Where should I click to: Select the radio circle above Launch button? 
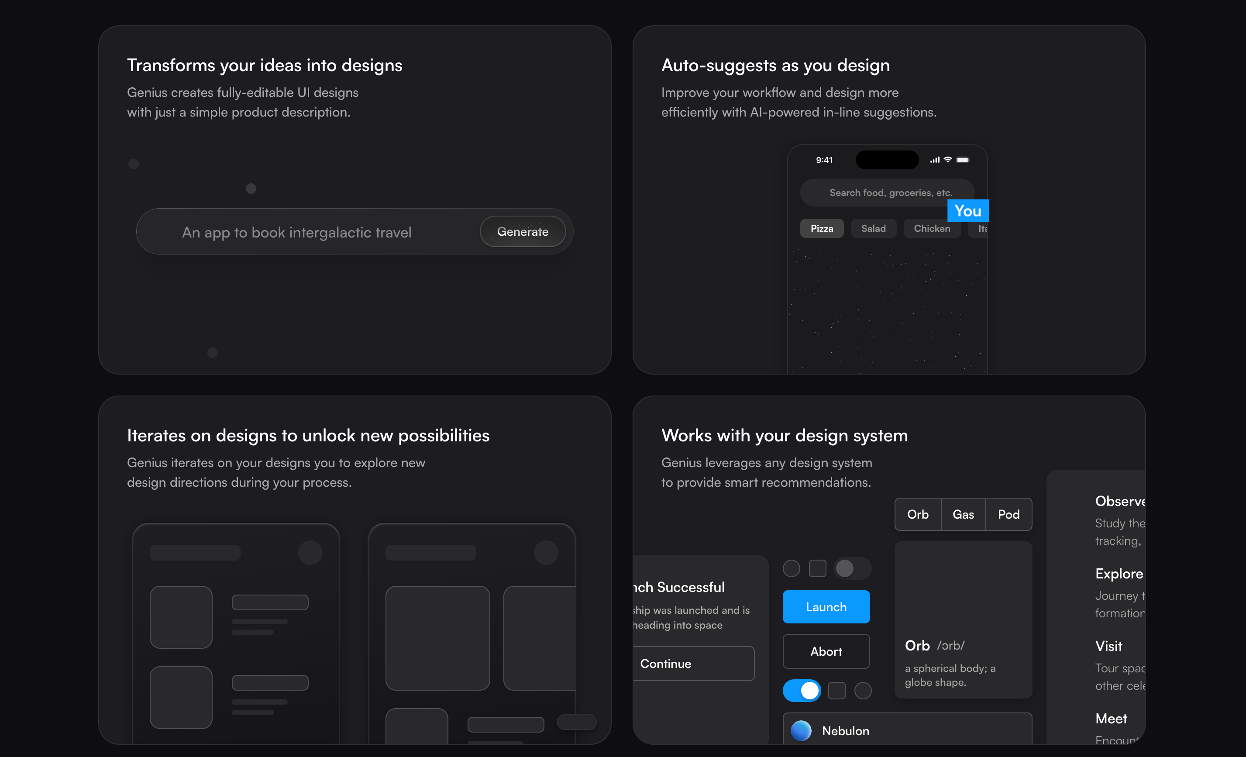(791, 568)
